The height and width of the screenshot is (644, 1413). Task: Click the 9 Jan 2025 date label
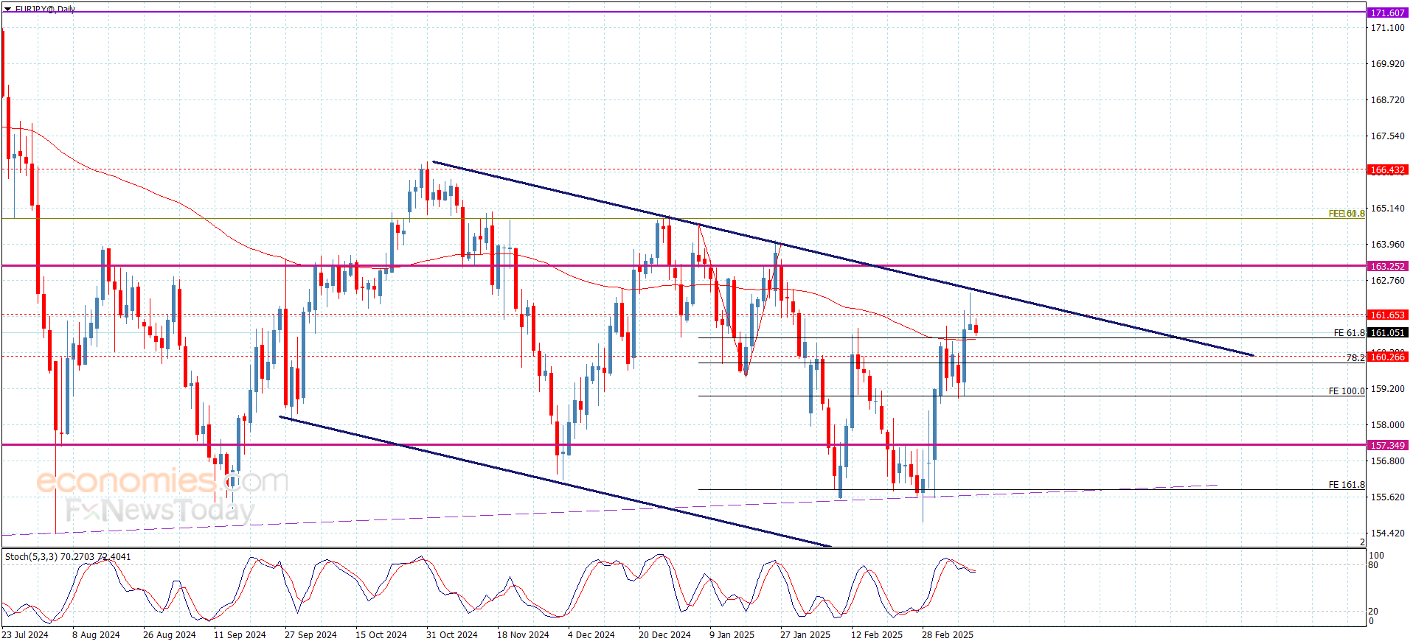pos(732,635)
